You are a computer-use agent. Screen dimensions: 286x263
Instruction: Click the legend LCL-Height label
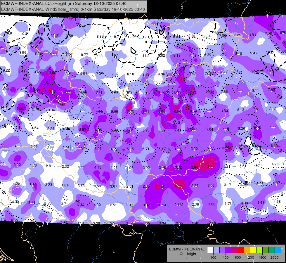click(x=187, y=254)
